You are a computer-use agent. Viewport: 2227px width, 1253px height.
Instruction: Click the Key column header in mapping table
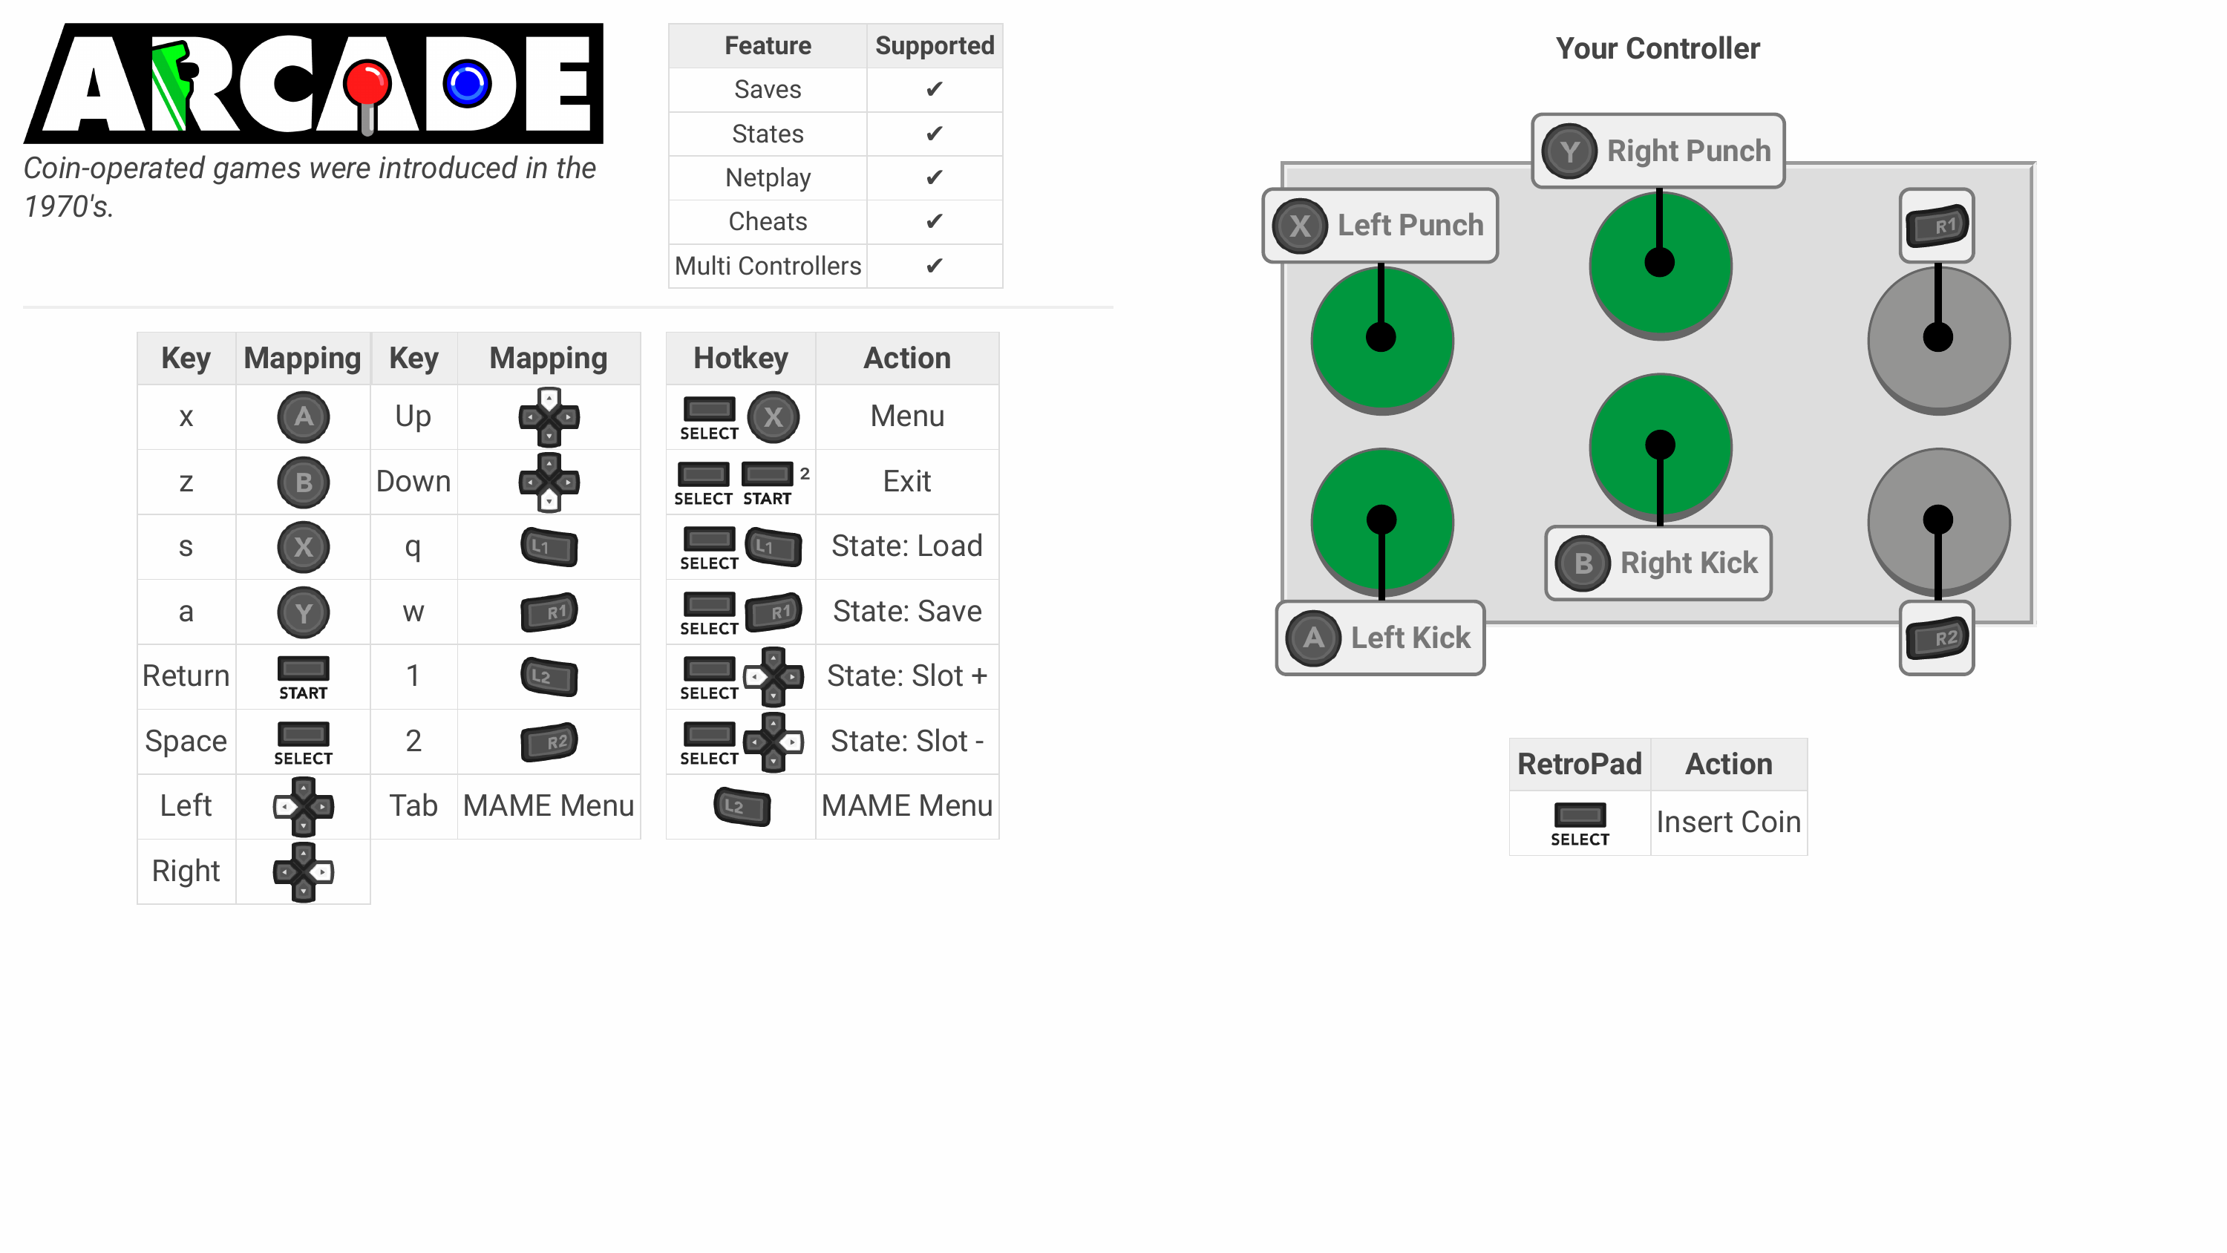(182, 358)
